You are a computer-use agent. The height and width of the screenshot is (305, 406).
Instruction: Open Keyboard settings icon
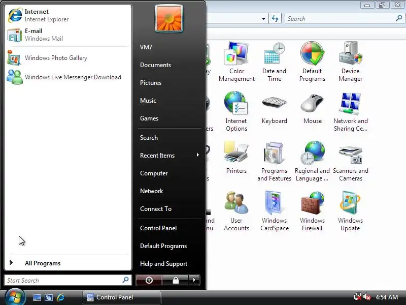pyautogui.click(x=274, y=109)
